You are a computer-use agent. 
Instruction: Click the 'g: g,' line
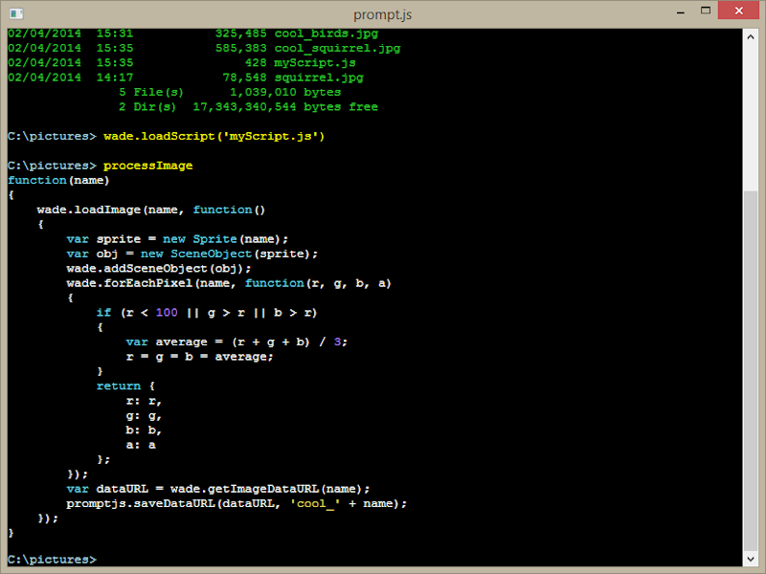144,416
